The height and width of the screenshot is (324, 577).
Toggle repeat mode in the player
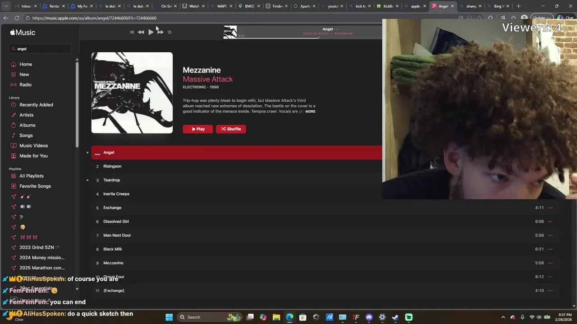point(169,32)
